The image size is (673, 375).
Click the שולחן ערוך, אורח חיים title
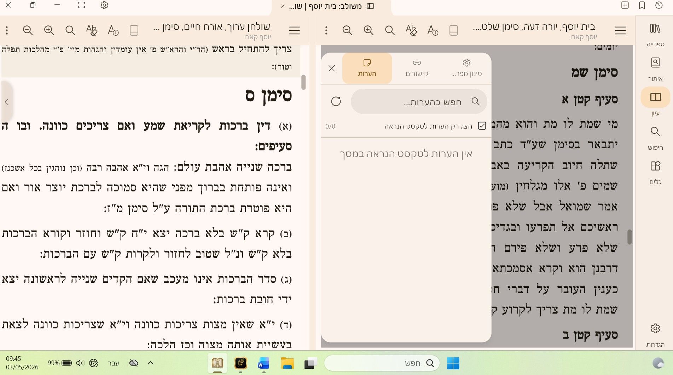click(x=211, y=27)
